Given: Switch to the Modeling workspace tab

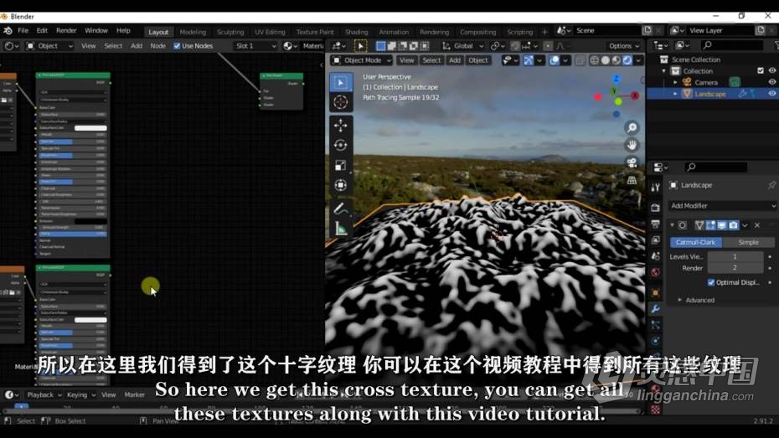Looking at the screenshot, I should tap(193, 32).
